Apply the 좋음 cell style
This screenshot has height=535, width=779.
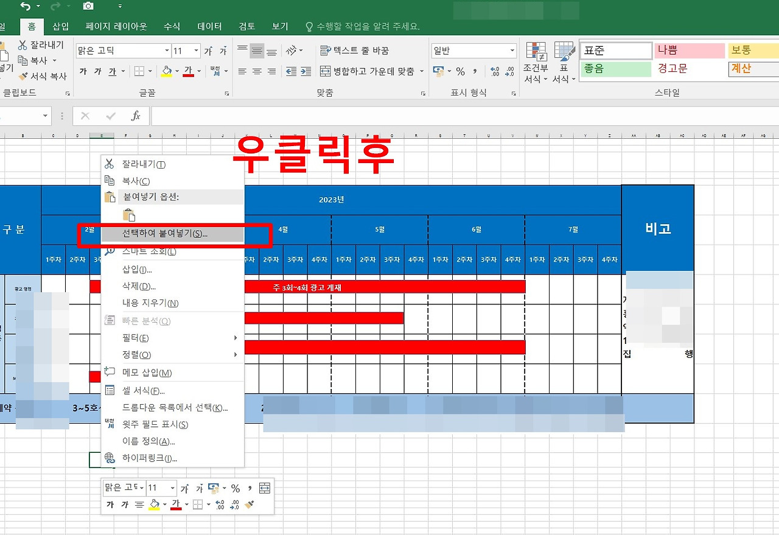point(615,69)
